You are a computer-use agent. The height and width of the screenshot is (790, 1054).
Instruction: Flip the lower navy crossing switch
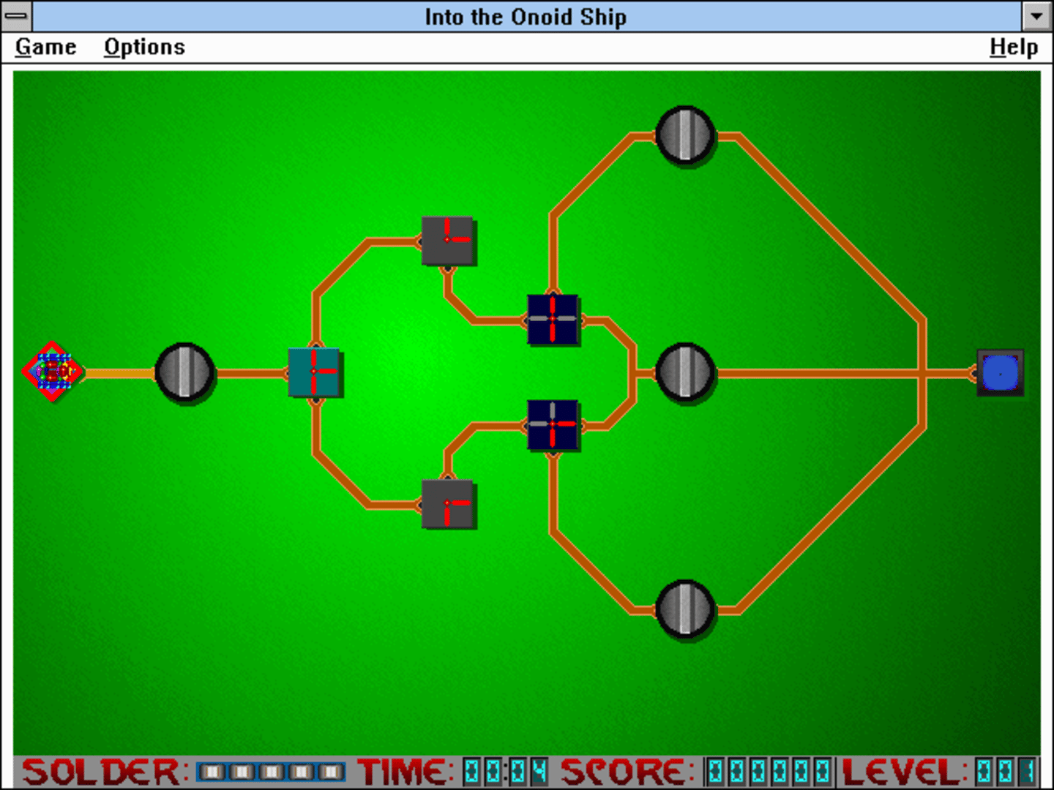[x=553, y=425]
